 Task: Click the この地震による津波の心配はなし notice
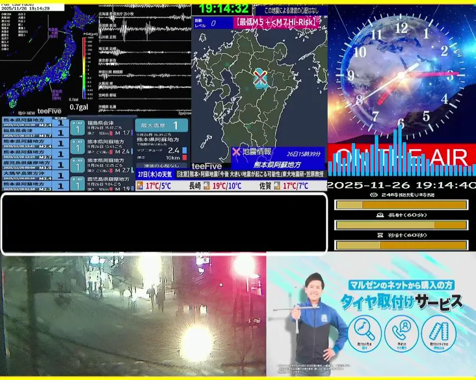tap(292, 11)
